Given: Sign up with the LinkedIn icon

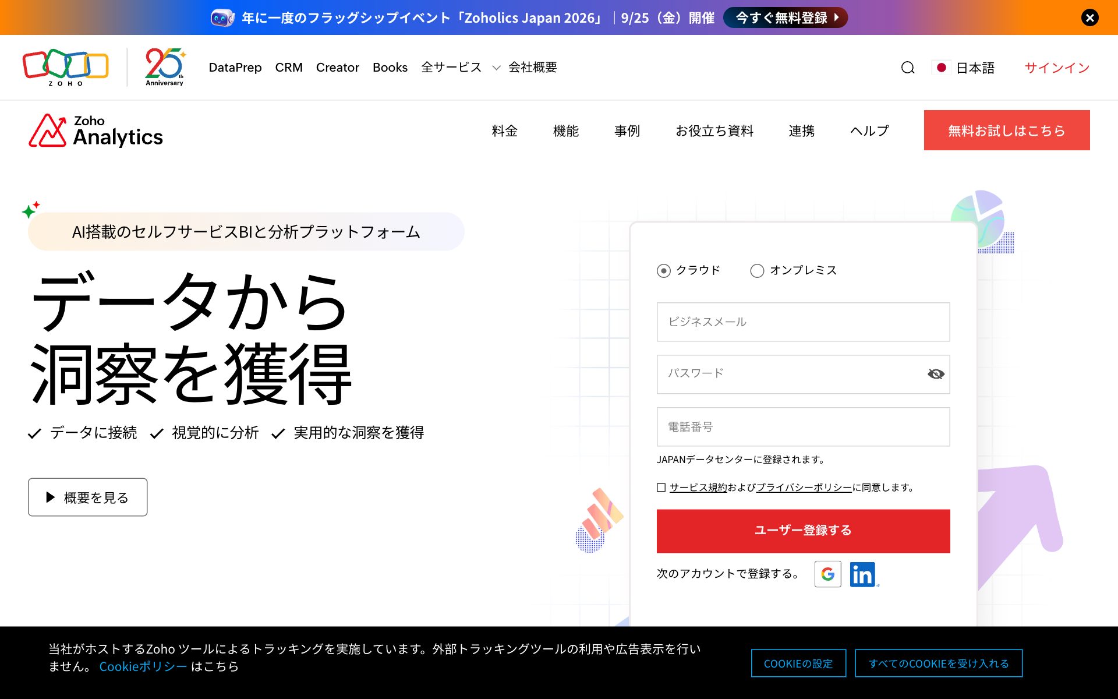Looking at the screenshot, I should (862, 574).
